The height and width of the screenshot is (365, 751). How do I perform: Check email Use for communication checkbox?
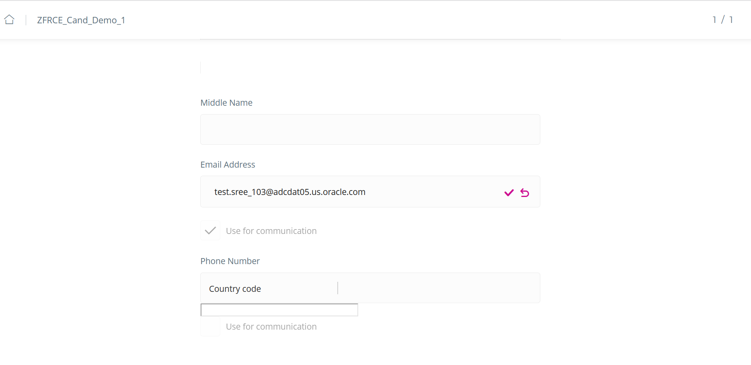pyautogui.click(x=210, y=231)
